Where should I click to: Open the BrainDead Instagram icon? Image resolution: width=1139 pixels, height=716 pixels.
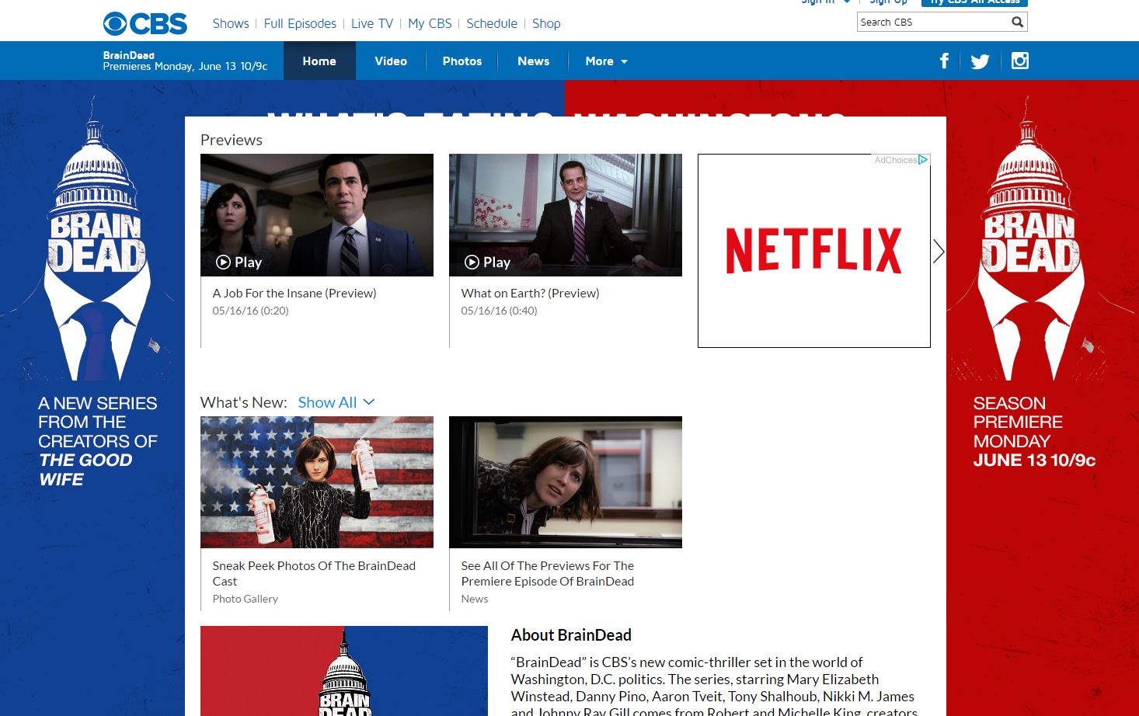pos(1020,61)
